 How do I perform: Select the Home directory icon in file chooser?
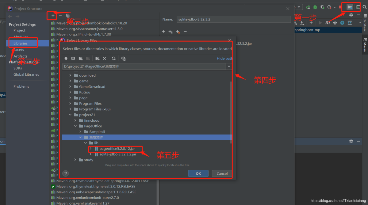(66, 58)
